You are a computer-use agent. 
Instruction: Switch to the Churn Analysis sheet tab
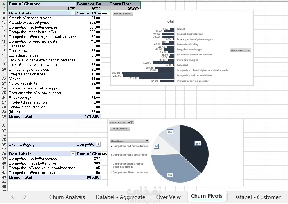[67, 197]
